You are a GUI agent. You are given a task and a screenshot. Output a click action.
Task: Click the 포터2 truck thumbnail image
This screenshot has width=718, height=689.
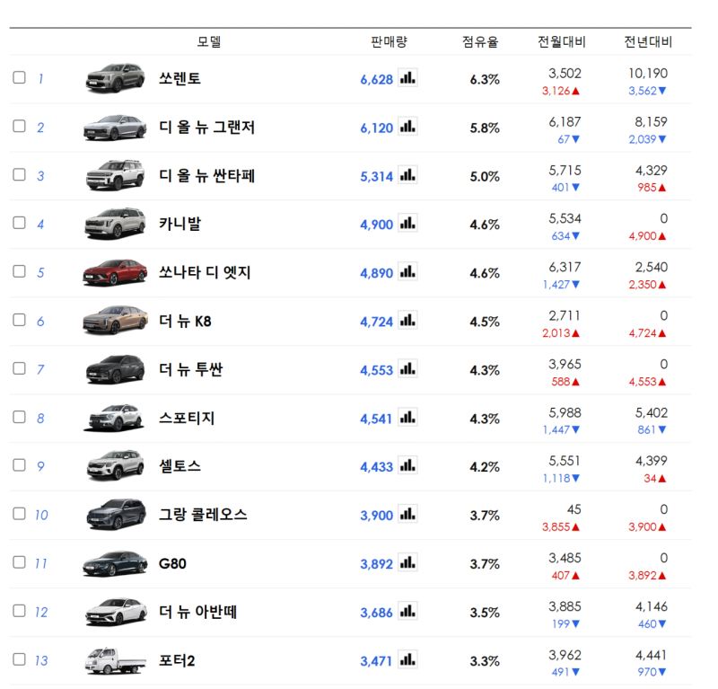[x=114, y=660]
